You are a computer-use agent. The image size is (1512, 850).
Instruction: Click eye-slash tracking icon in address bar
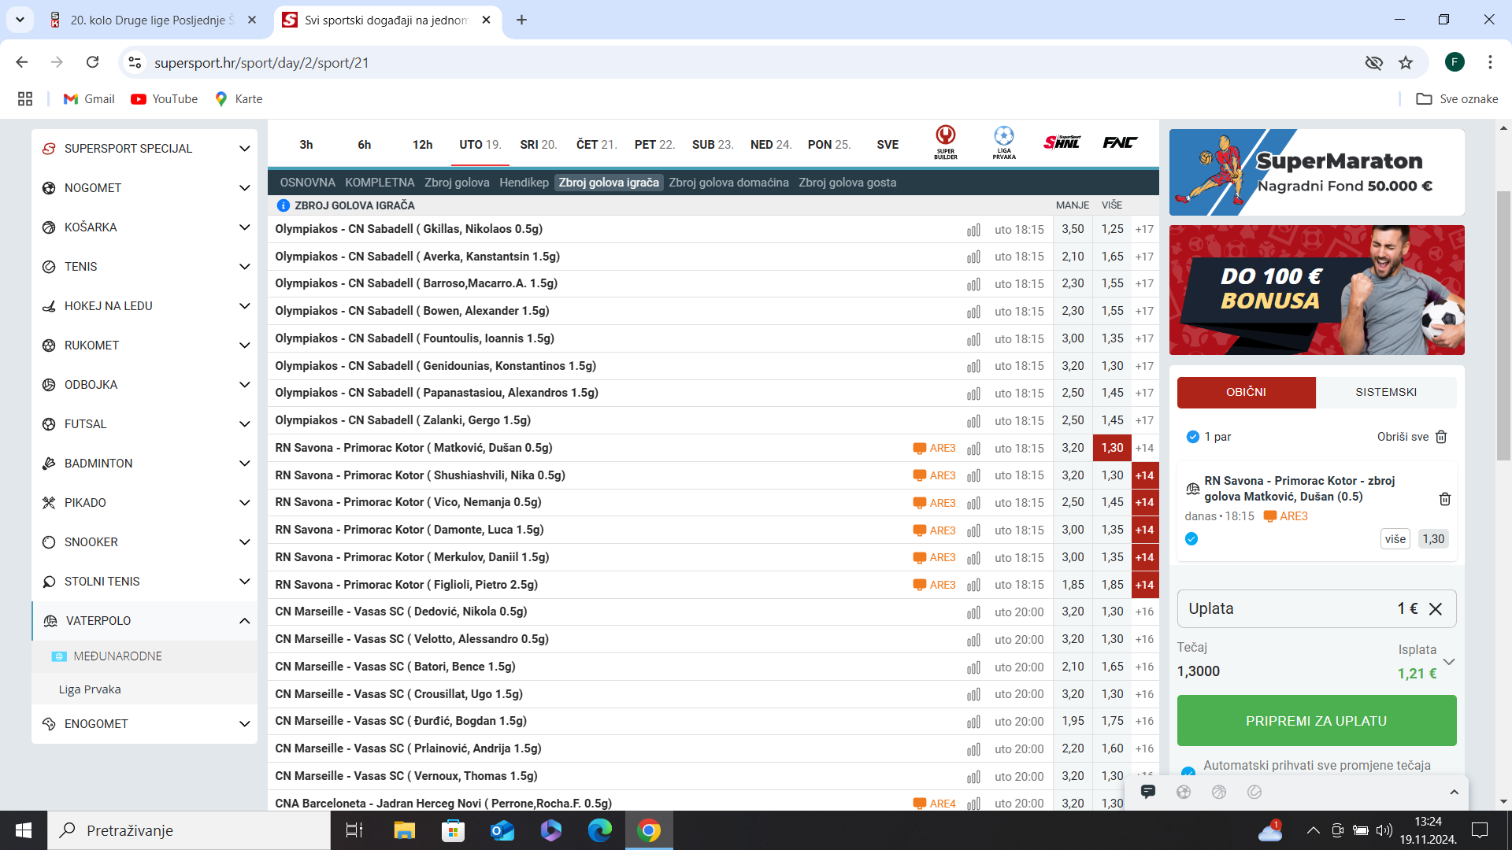click(x=1374, y=62)
